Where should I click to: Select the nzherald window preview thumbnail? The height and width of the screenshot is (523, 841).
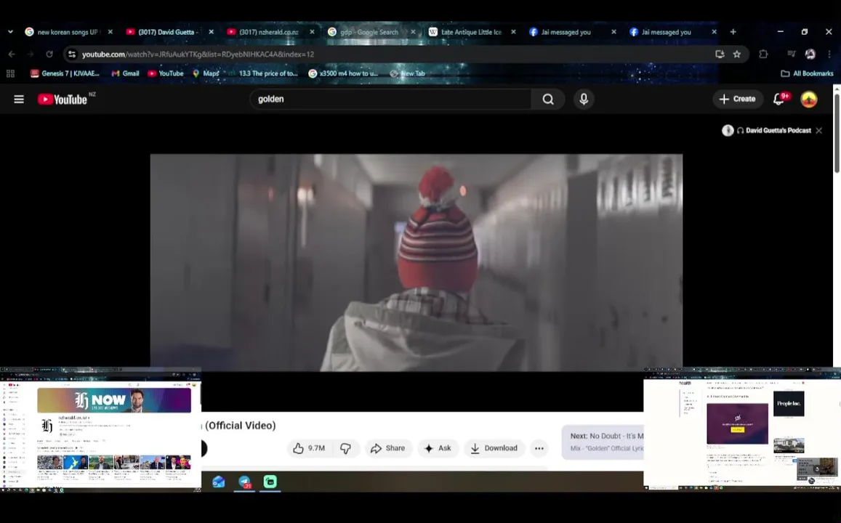coord(100,429)
